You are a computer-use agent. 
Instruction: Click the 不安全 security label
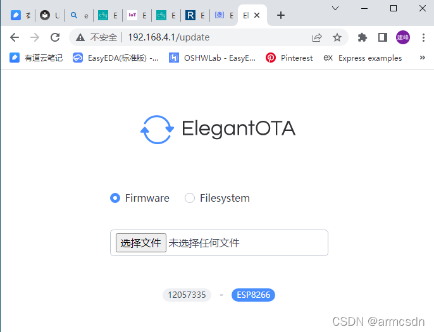pos(104,37)
